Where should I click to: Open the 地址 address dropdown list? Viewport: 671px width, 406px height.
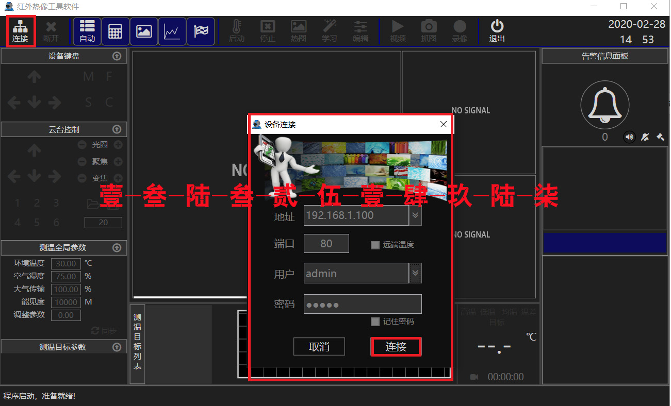tap(416, 215)
